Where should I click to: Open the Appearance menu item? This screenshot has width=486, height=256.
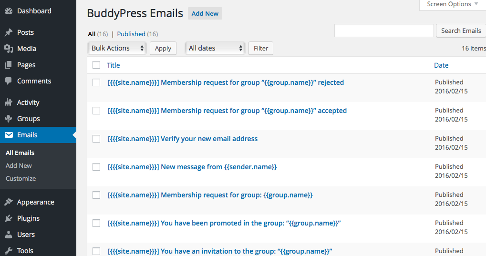tap(36, 202)
